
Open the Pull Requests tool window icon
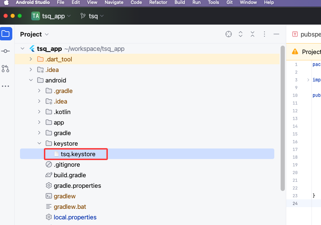(6, 69)
